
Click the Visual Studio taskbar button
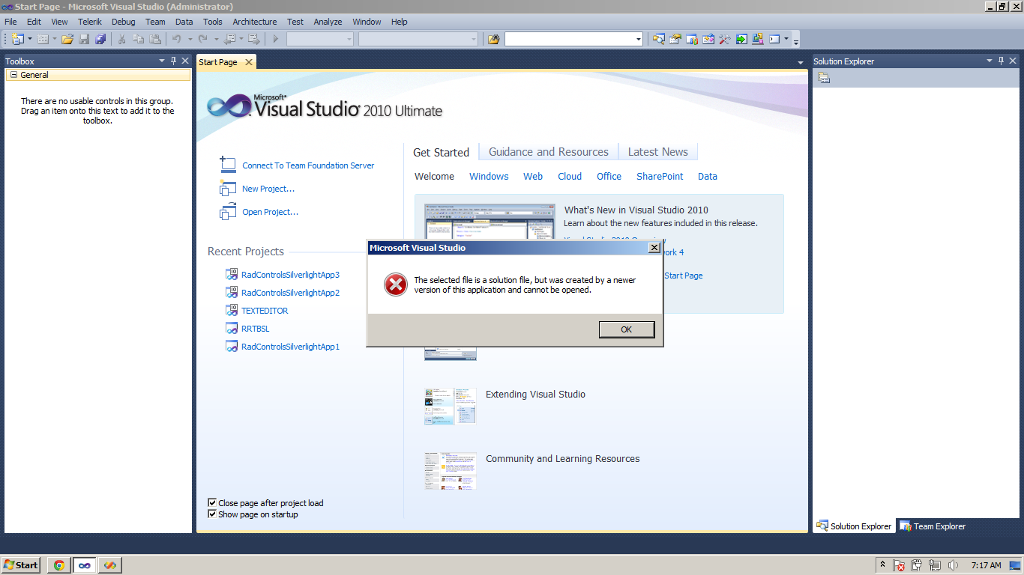click(x=84, y=565)
